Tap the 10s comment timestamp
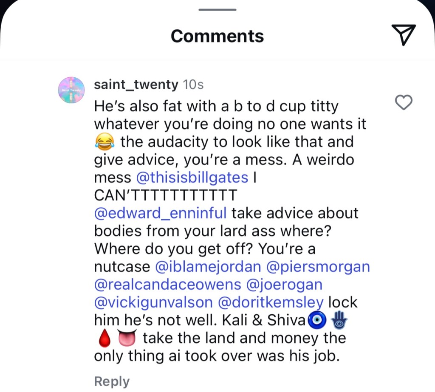Image resolution: width=435 pixels, height=392 pixels. [193, 85]
